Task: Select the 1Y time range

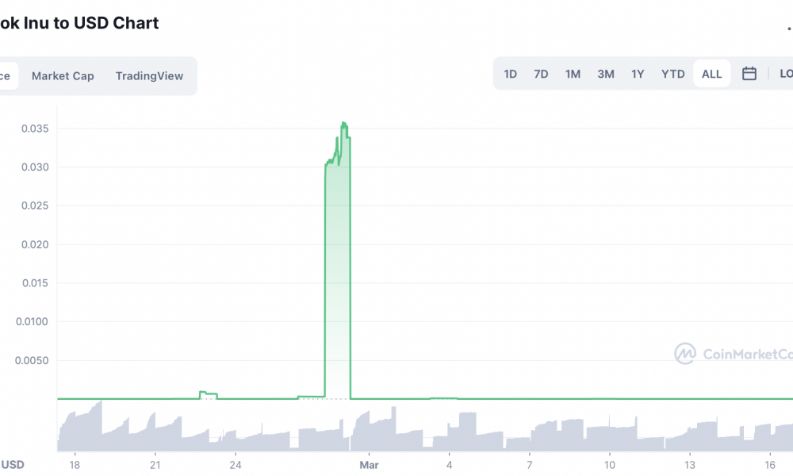Action: tap(638, 74)
